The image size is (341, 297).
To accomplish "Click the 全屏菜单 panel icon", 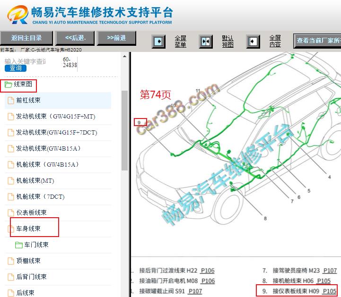I will pyautogui.click(x=158, y=41).
